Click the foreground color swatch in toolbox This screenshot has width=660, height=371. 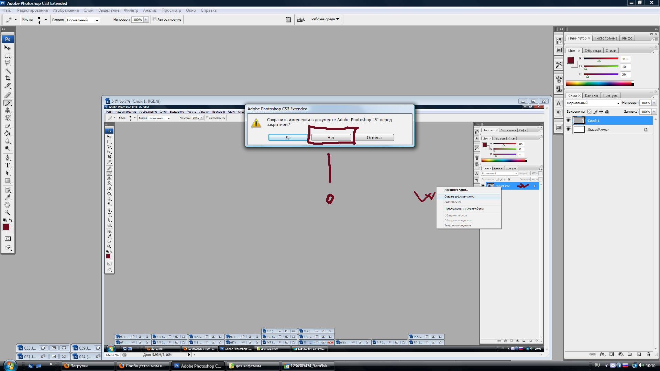[6, 227]
